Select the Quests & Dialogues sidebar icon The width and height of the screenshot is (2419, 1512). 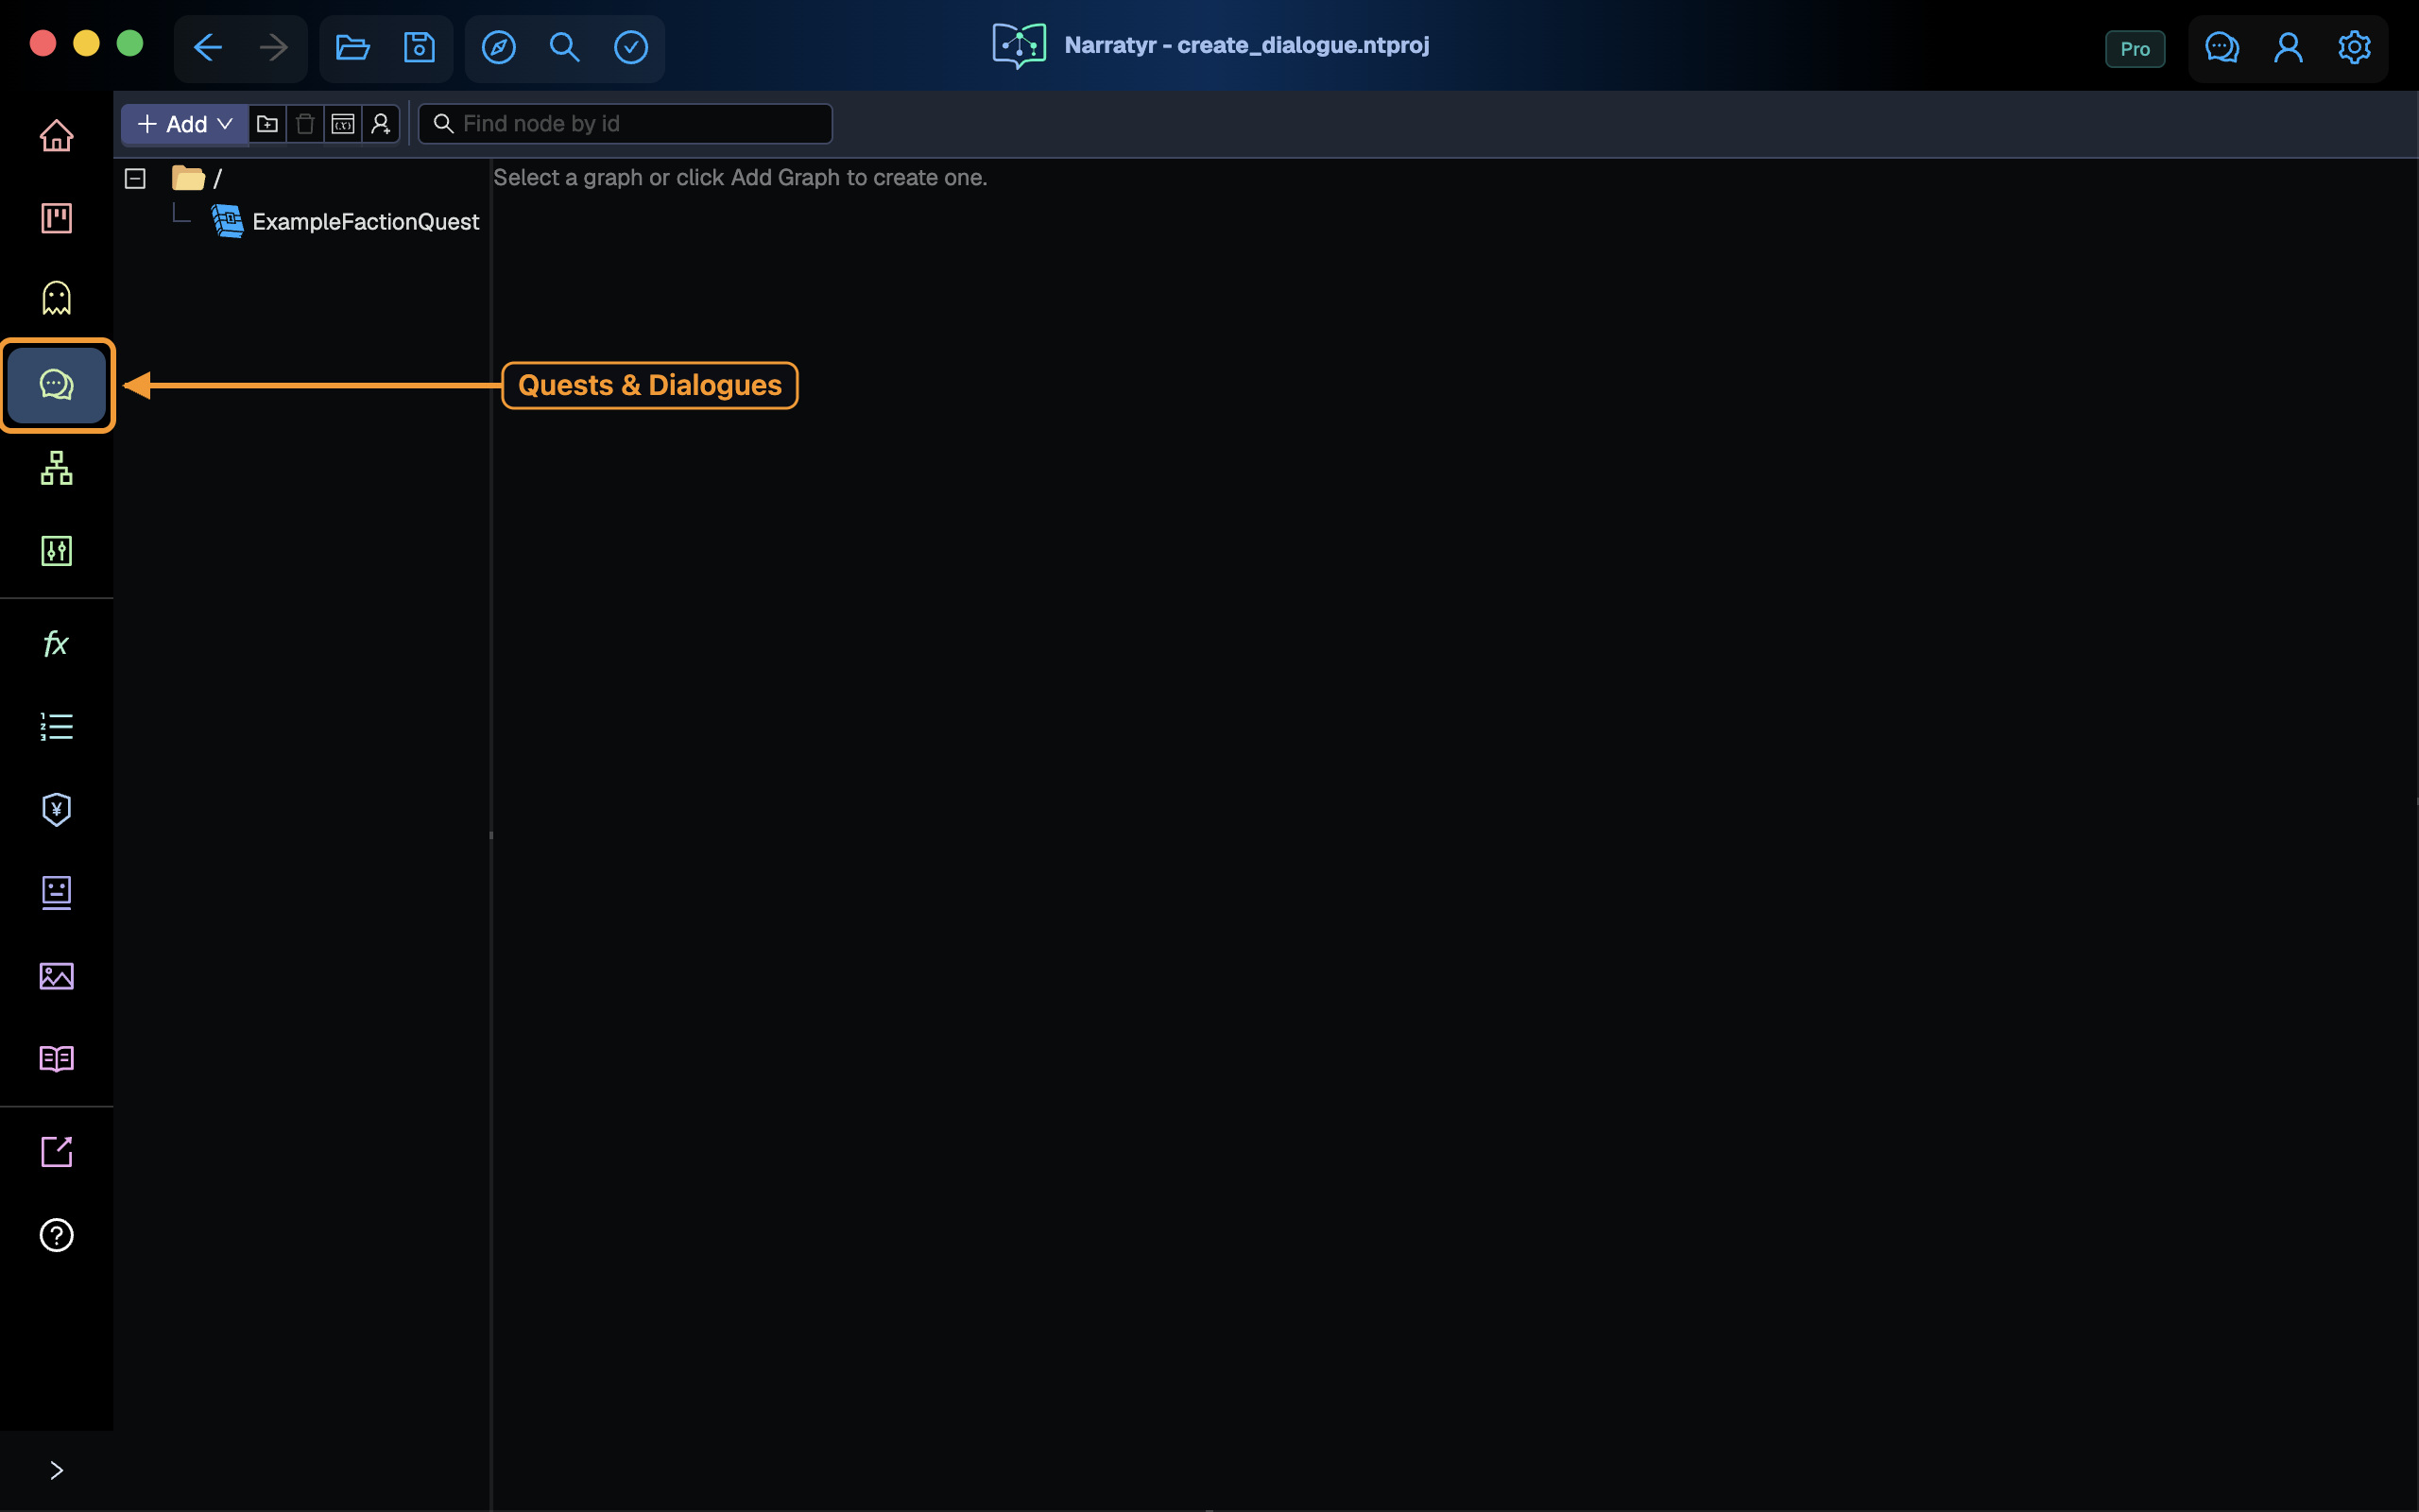[x=56, y=385]
